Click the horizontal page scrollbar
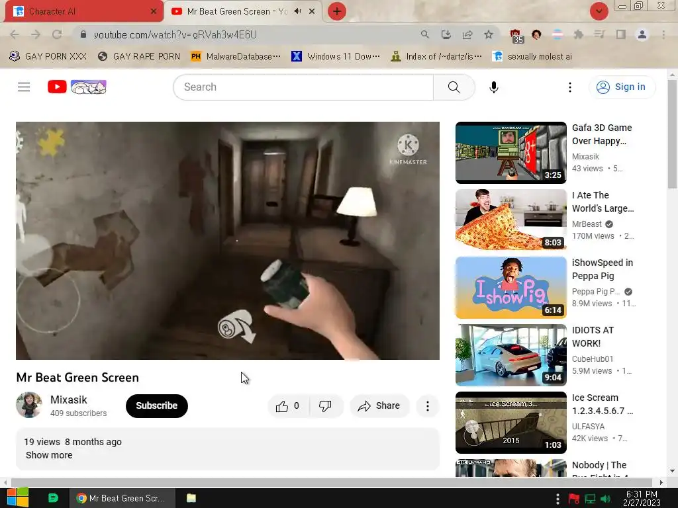This screenshot has height=508, width=678. click(x=332, y=482)
